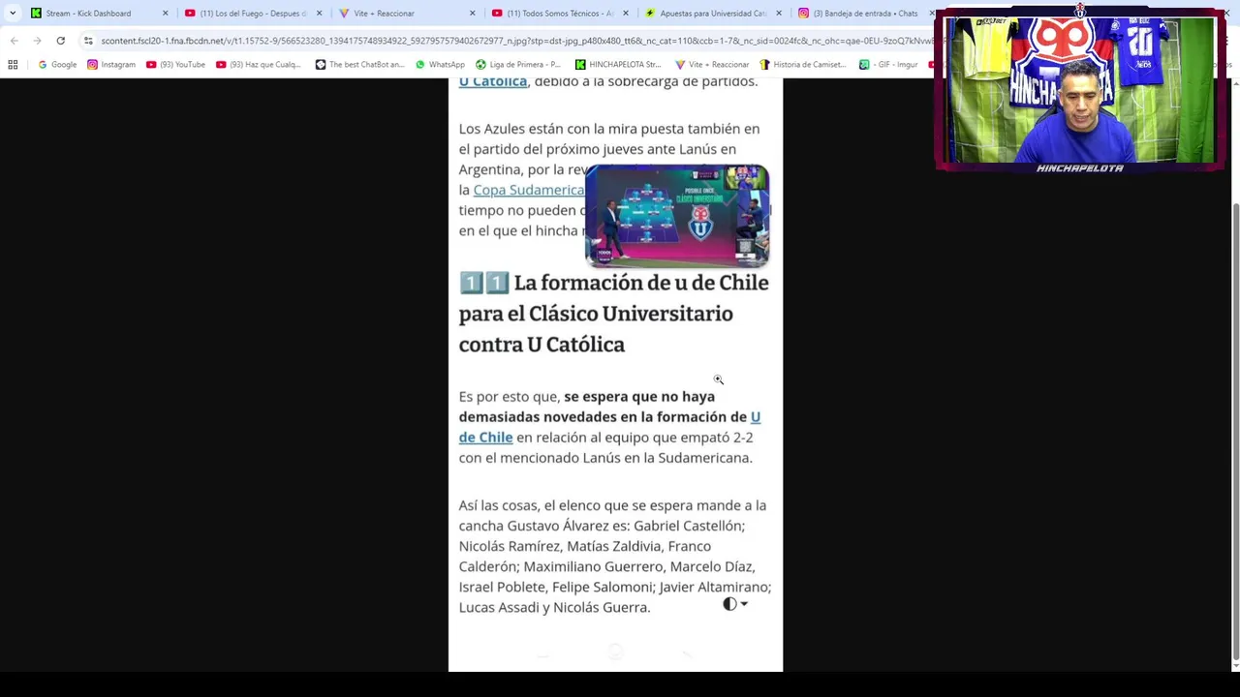Close the Apuestas para Universidad Católica tab
The height and width of the screenshot is (697, 1240).
click(779, 14)
